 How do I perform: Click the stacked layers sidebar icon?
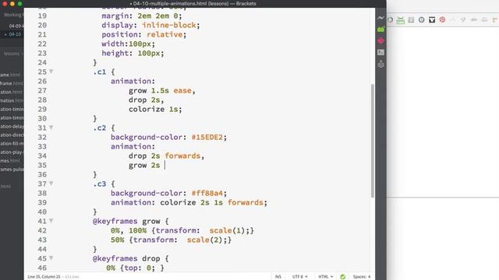[x=380, y=65]
